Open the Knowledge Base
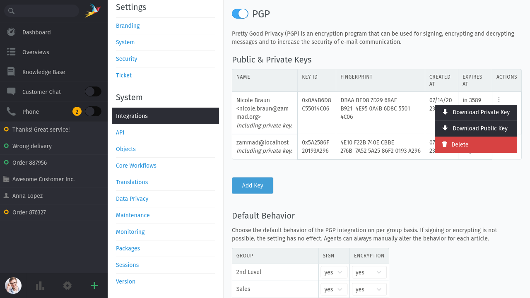 (x=43, y=72)
